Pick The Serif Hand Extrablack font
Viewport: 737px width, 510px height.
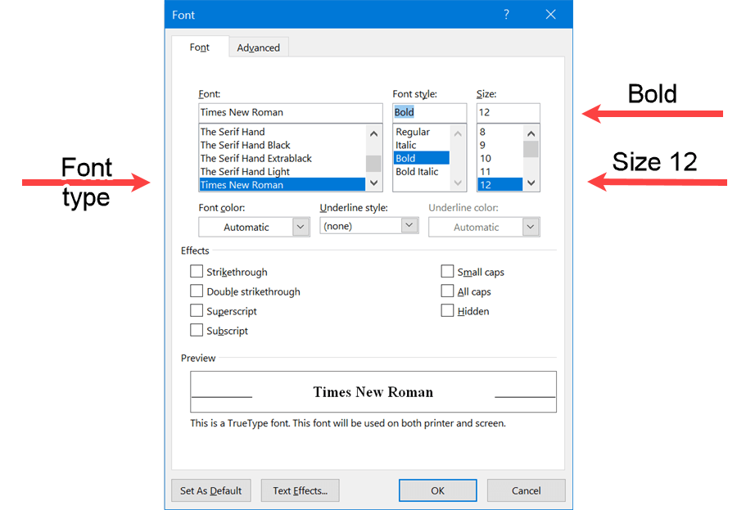coord(282,158)
